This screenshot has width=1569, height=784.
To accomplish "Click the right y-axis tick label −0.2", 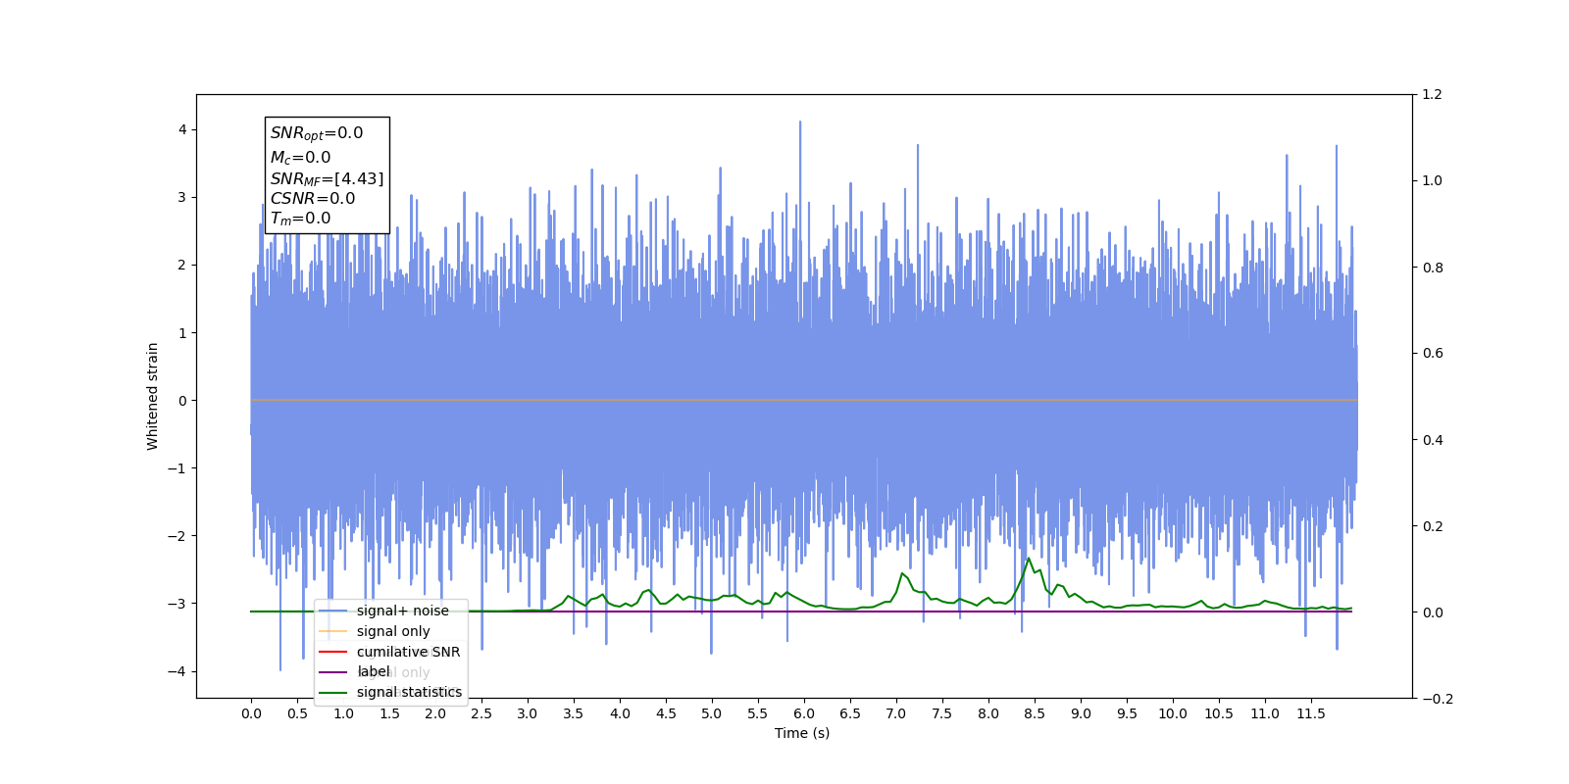I will [x=1438, y=699].
